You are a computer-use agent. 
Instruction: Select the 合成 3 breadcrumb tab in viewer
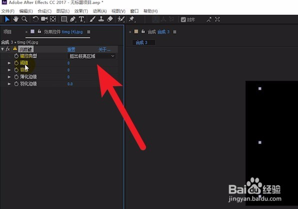(x=141, y=42)
